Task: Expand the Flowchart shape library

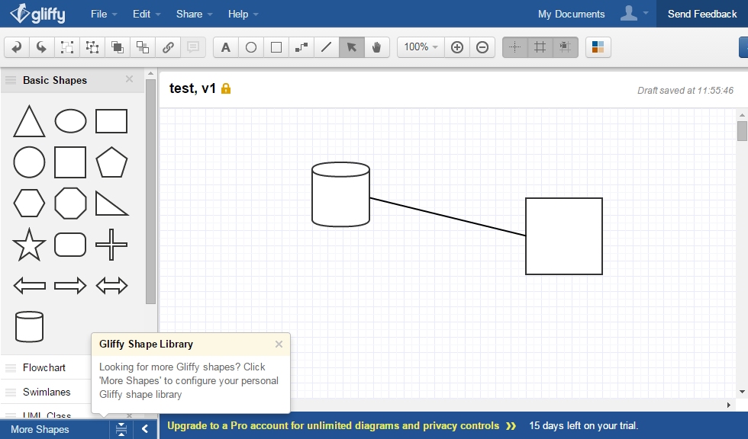Action: tap(44, 367)
